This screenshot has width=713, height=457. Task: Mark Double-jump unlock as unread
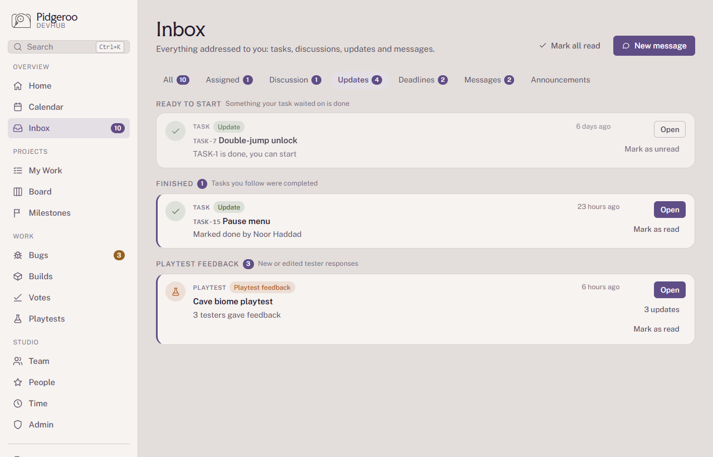pos(652,149)
